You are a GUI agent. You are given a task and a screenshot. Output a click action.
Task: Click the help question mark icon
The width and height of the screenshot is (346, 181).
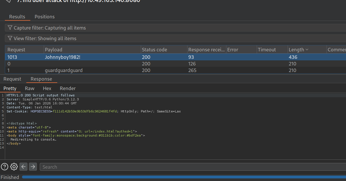pos(4,167)
